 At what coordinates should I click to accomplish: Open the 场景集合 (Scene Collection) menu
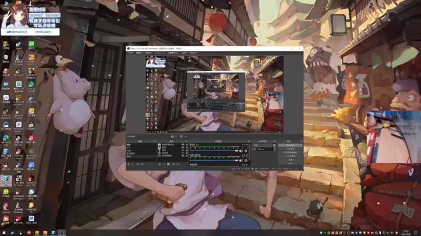click(x=173, y=53)
